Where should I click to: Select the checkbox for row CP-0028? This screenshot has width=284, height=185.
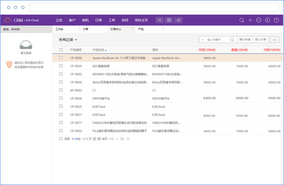61,98
